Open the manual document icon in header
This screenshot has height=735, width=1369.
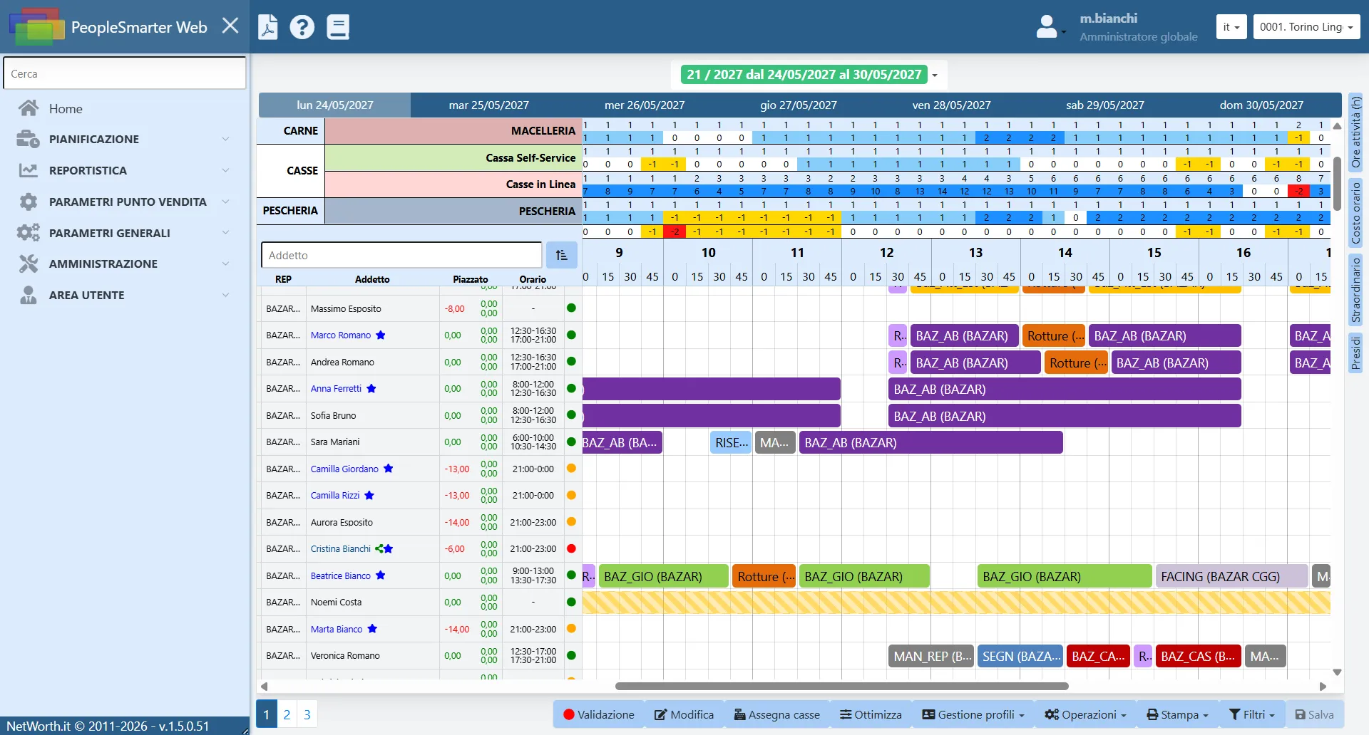338,27
